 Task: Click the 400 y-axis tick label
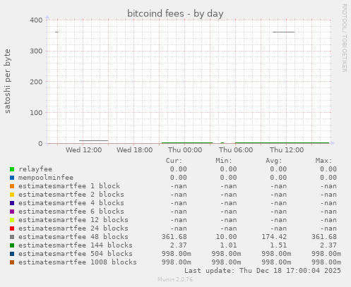(36, 20)
